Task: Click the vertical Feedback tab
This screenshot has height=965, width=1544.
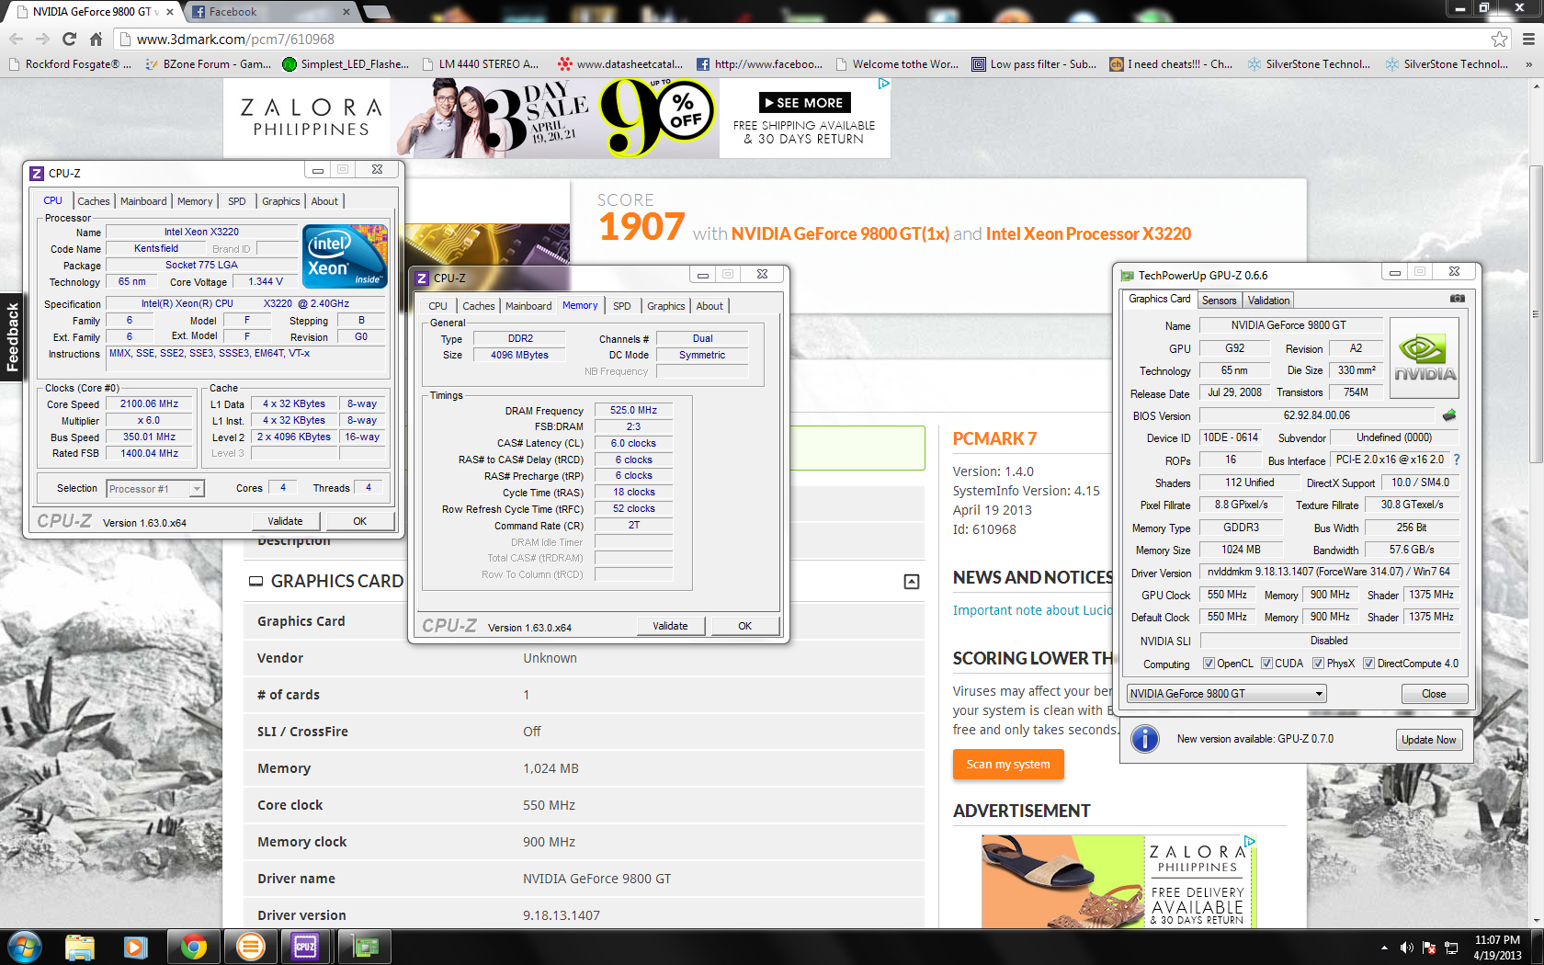Action: coord(12,337)
